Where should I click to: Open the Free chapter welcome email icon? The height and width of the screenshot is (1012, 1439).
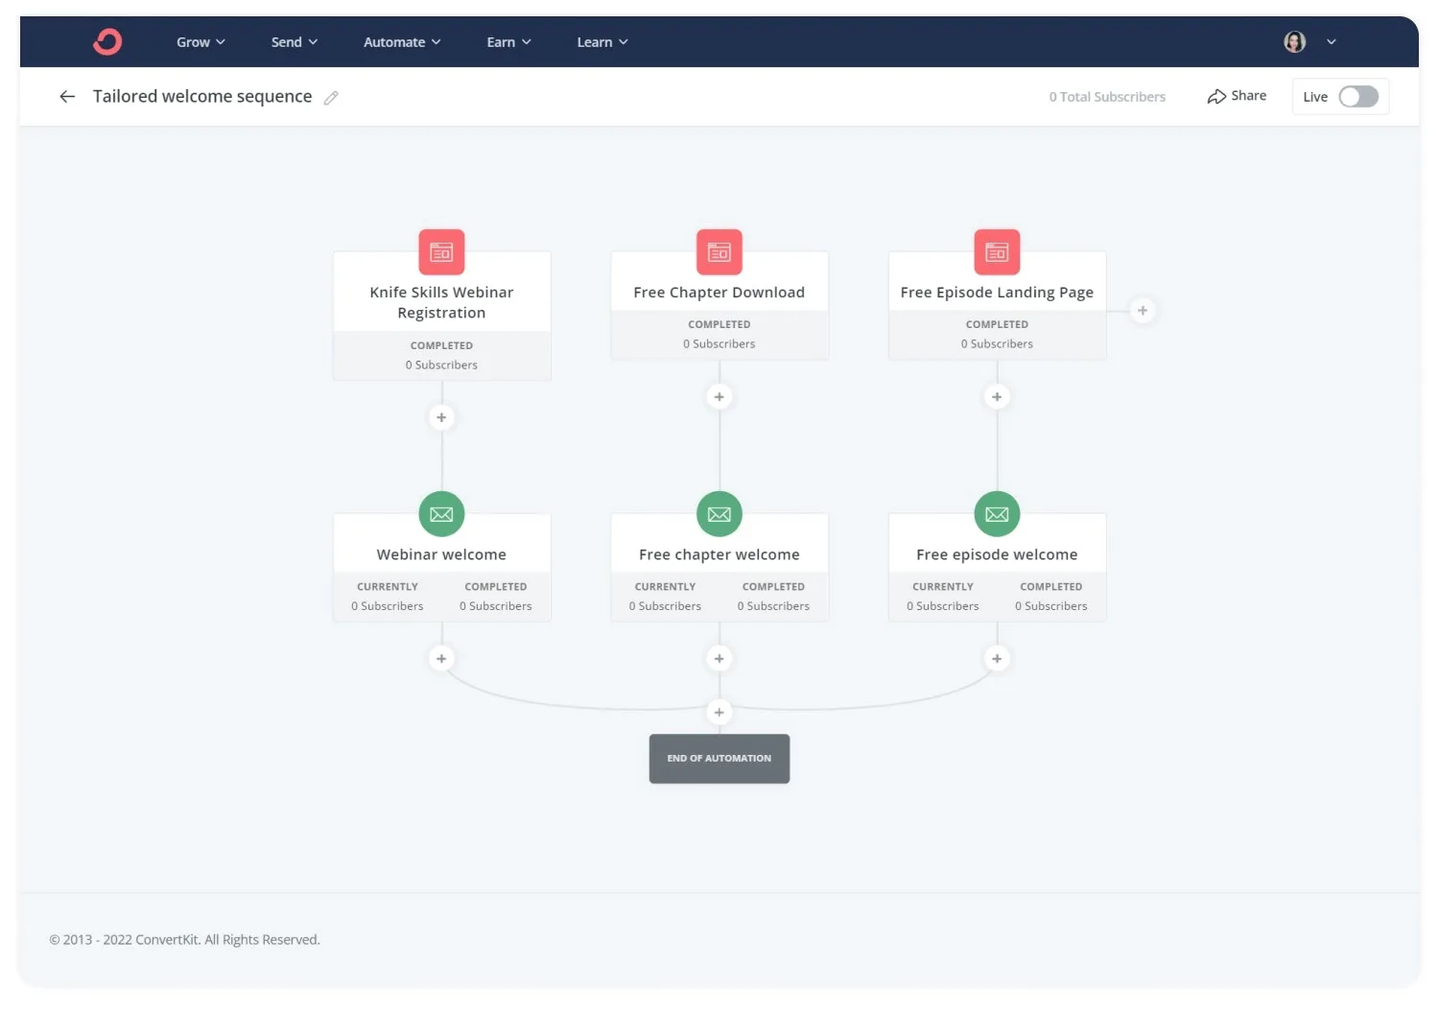click(x=719, y=514)
